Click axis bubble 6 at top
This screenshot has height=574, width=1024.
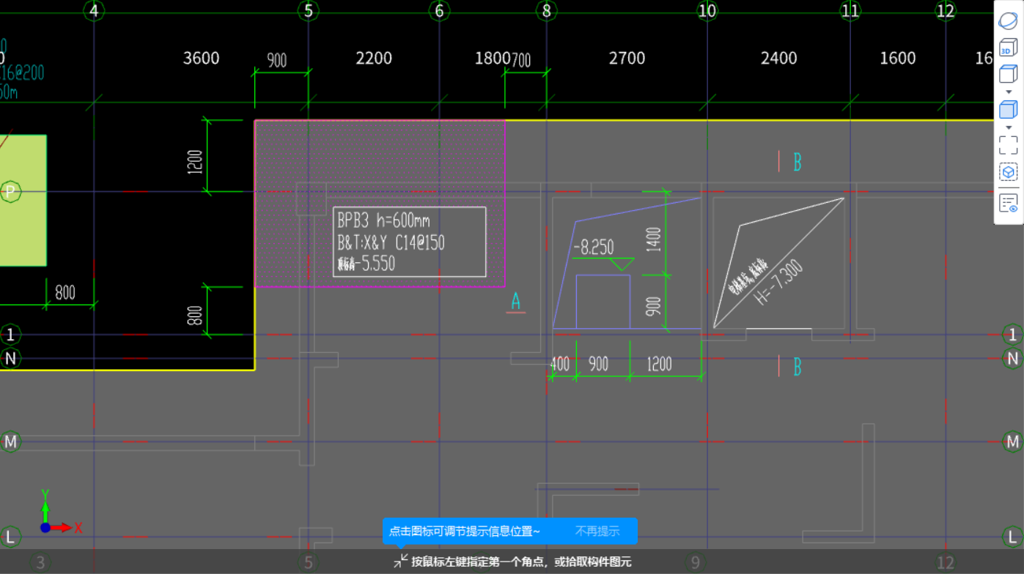(439, 10)
